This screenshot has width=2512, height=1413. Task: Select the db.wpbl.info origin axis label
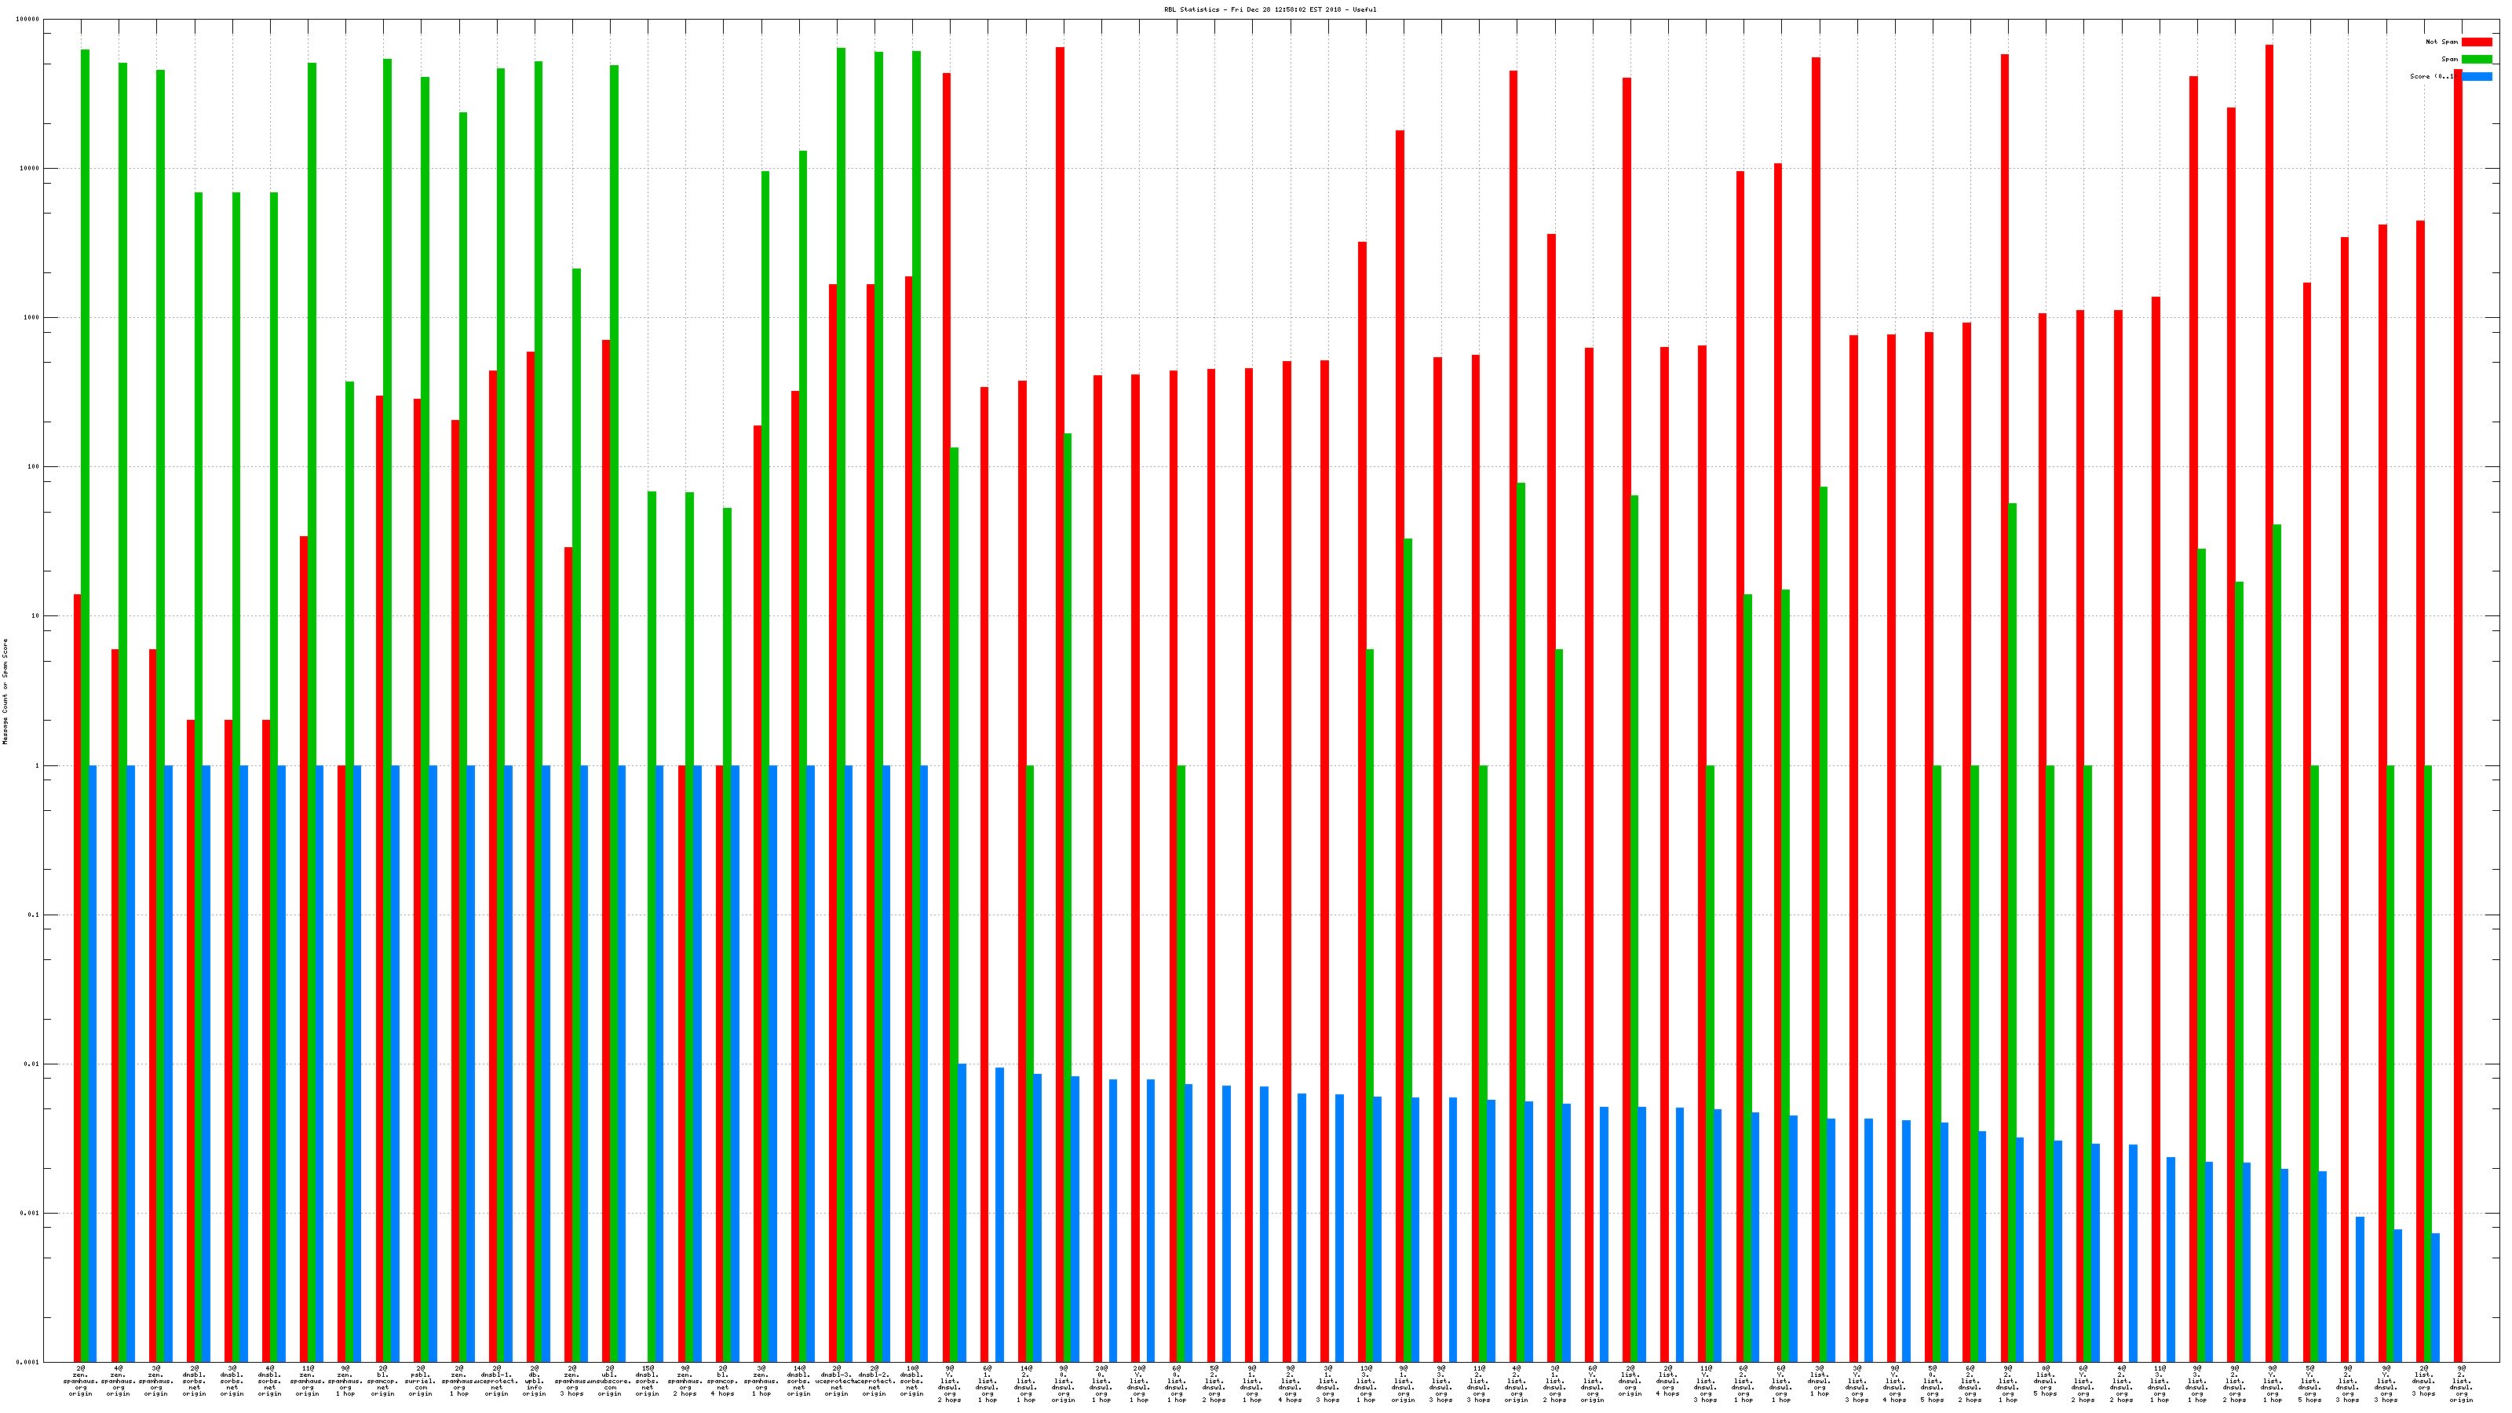(x=535, y=1382)
